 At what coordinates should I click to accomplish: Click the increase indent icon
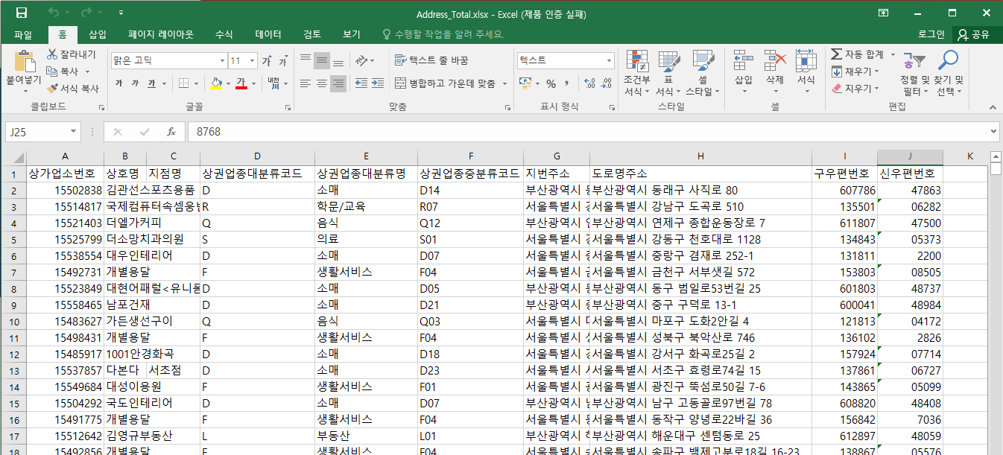coord(379,83)
